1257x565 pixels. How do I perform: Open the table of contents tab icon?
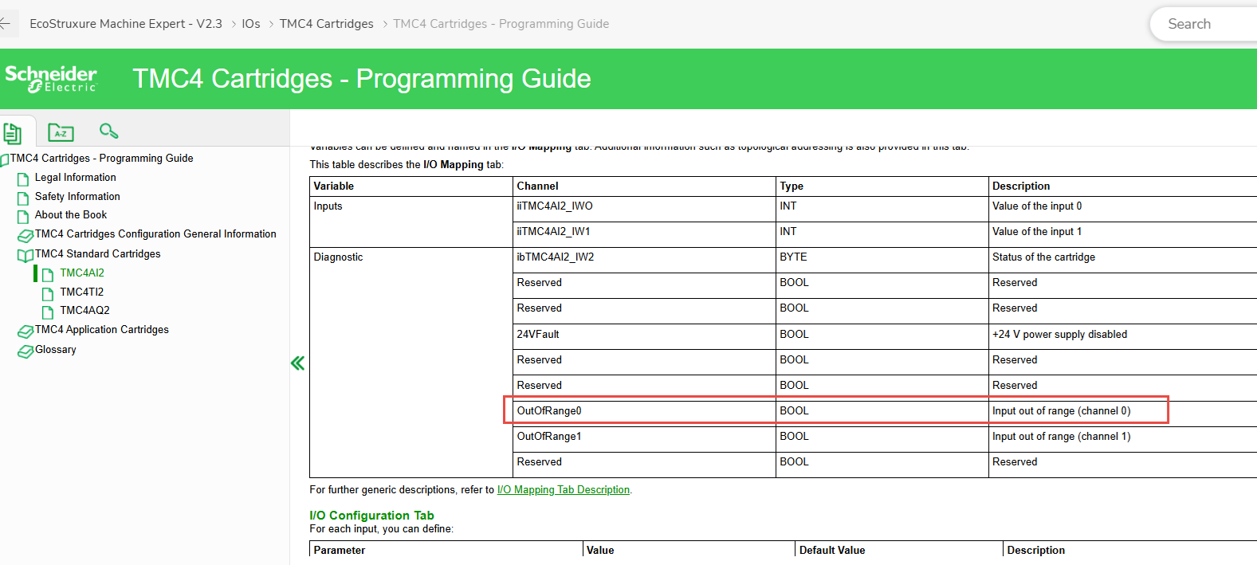(12, 132)
